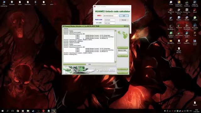
Task: Open the UltraISO desktop shortcut
Action: click(x=187, y=18)
